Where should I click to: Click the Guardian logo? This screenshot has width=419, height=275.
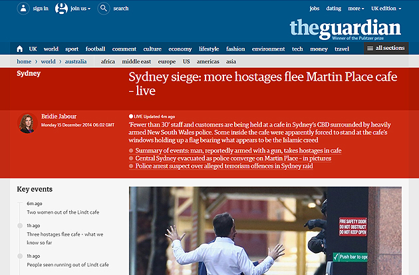(345, 29)
